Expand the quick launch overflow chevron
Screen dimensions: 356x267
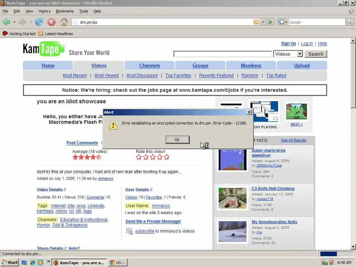coord(48,261)
